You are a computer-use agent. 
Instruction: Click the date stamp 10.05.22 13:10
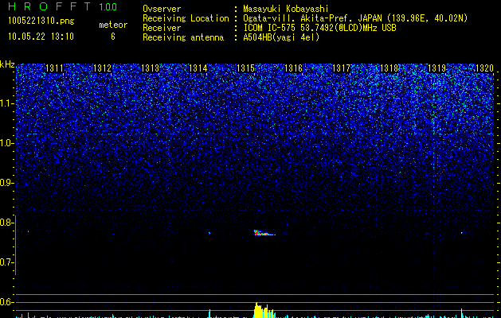pos(41,37)
